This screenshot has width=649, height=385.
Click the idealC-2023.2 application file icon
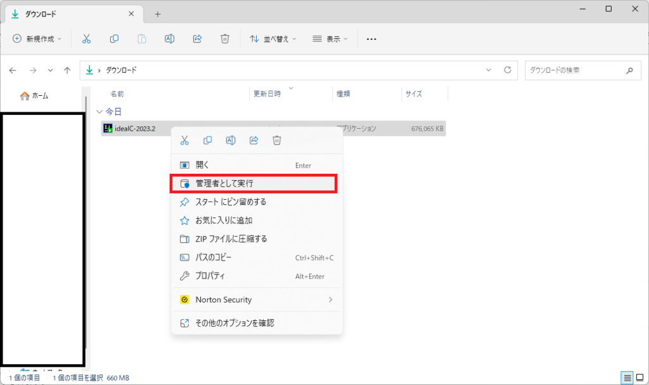pyautogui.click(x=108, y=129)
